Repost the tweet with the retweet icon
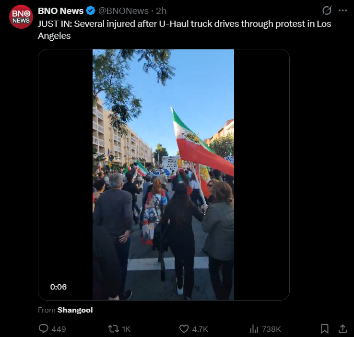Screen dimensions: 354x337 pos(113,329)
